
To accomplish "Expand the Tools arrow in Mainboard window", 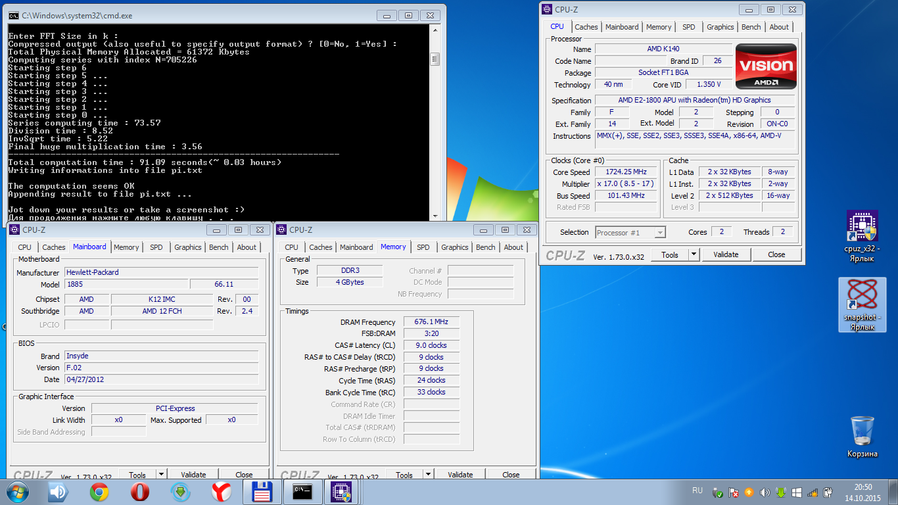I will click(x=161, y=474).
